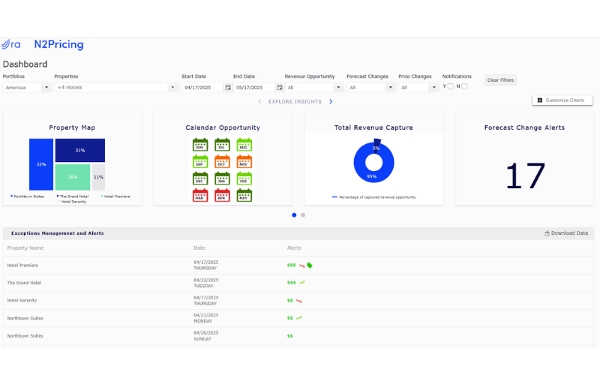Click the N2Pricing title link
The image size is (600, 375).
pos(58,44)
